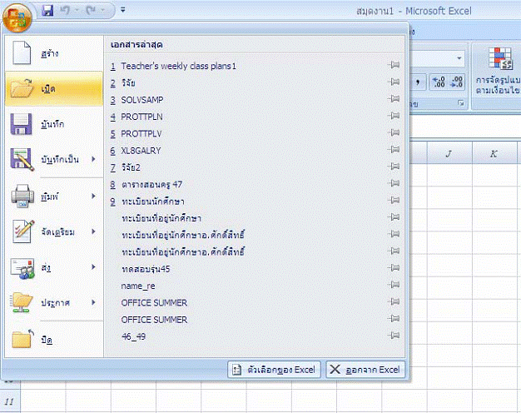The width and height of the screenshot is (521, 413).
Task: Click the envelope people icon for ส่ง
Action: pyautogui.click(x=22, y=268)
